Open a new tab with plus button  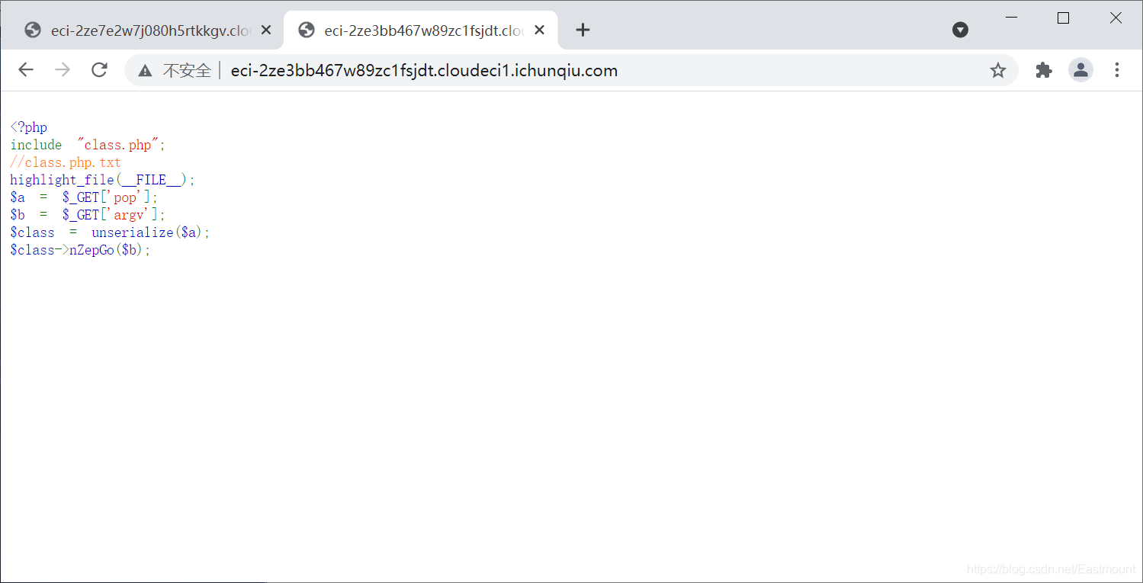click(x=583, y=30)
